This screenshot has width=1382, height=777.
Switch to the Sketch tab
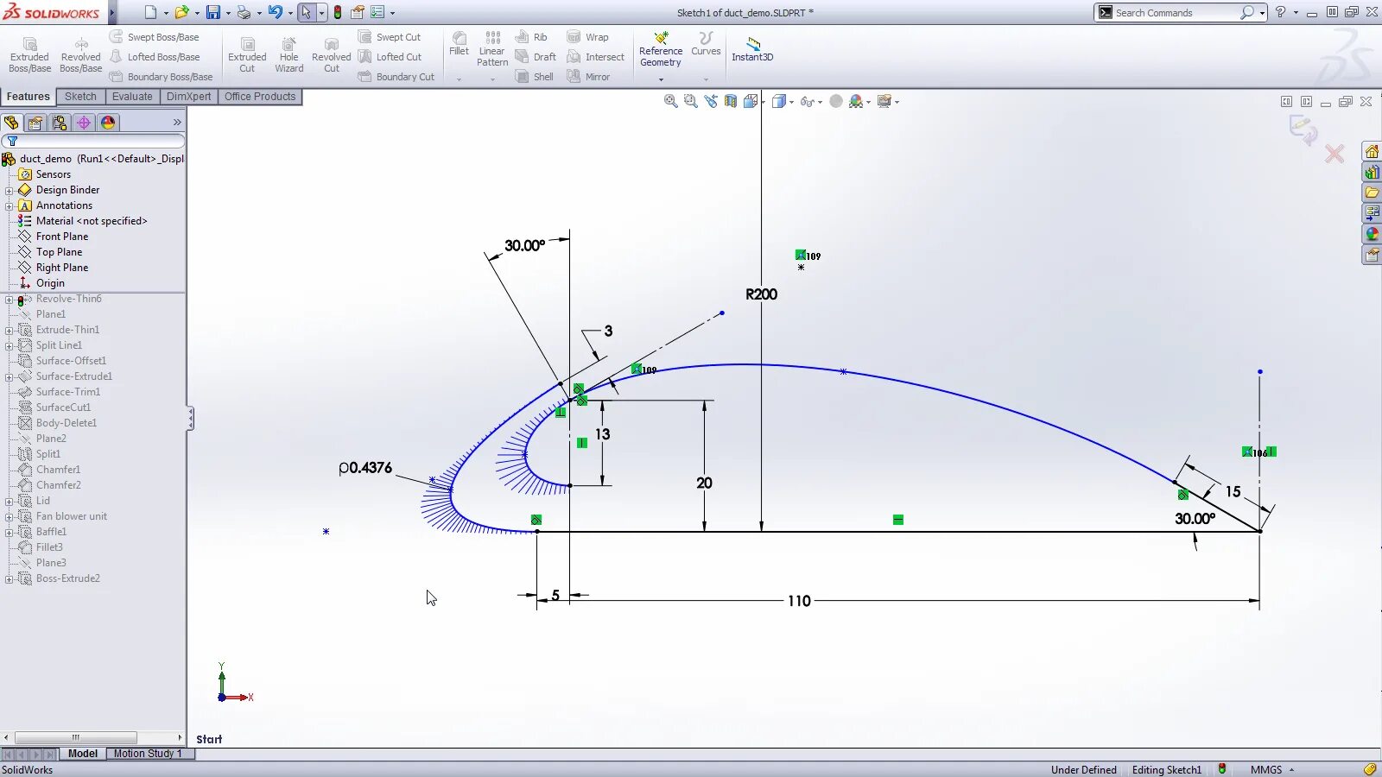coord(80,97)
